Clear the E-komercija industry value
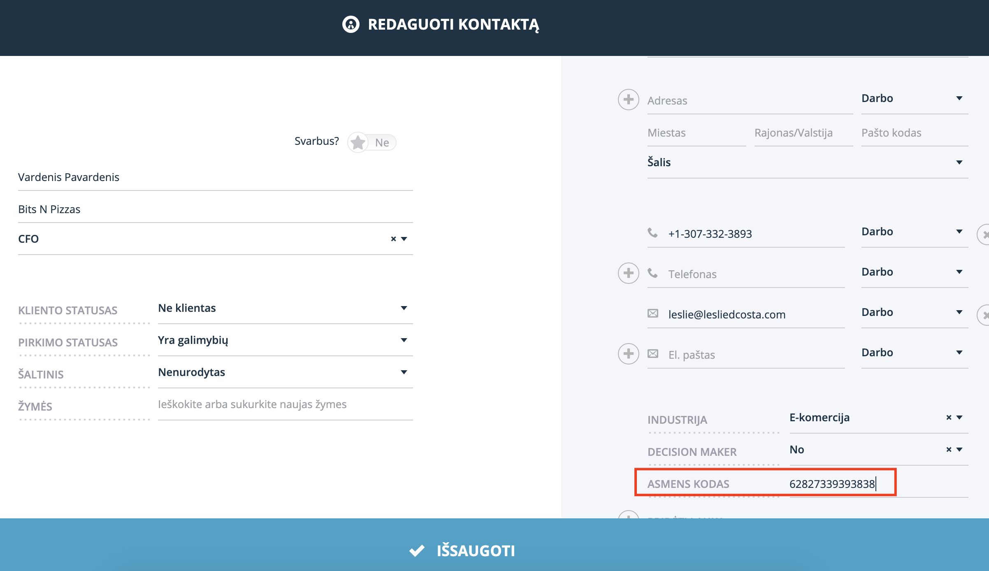Screen dimensions: 989x571 coord(949,418)
